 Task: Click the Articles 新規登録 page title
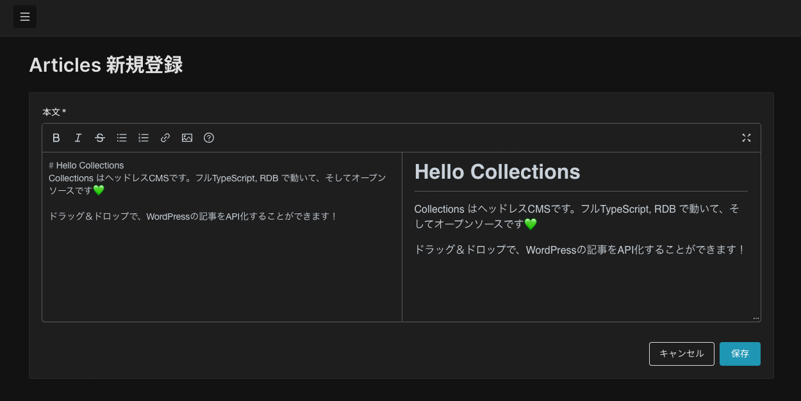click(105, 65)
